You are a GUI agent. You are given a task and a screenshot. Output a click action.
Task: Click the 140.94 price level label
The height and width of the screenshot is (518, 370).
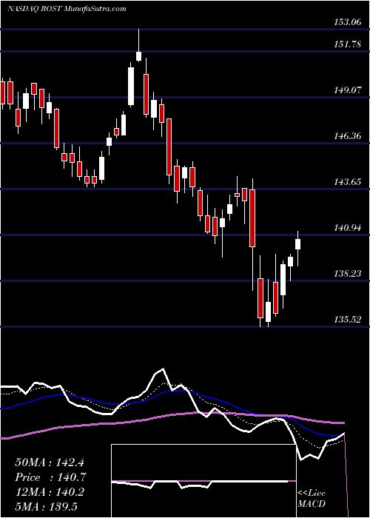coord(348,228)
